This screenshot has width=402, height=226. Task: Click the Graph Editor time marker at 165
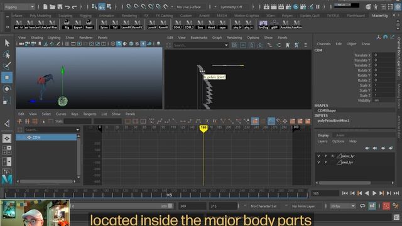(x=204, y=128)
